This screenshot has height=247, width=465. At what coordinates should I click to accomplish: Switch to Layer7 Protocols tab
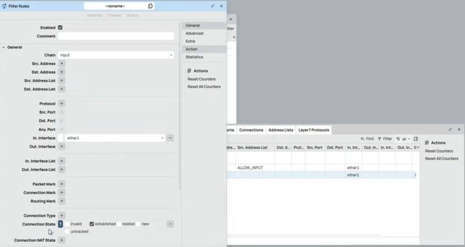314,130
